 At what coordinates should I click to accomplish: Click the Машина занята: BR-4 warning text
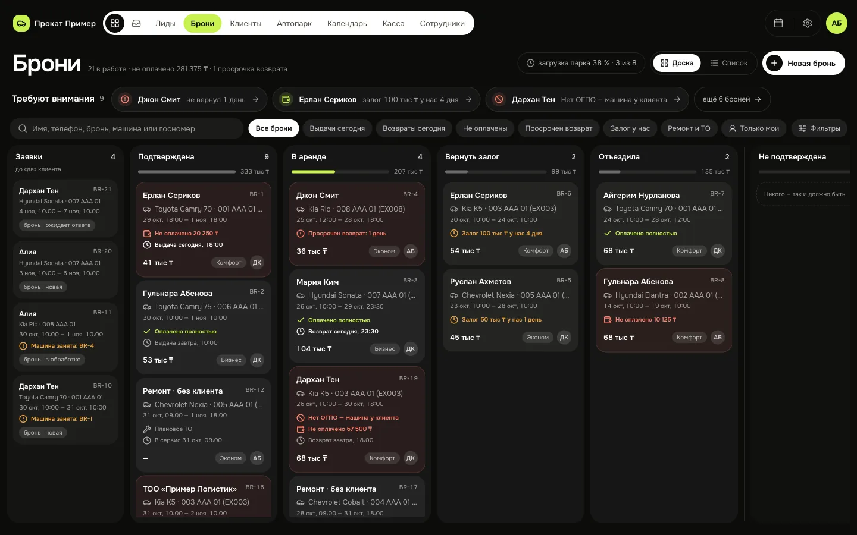click(62, 345)
